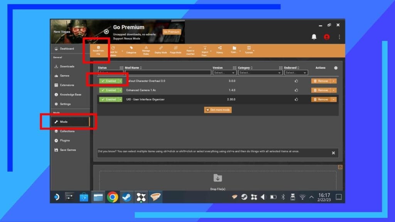This screenshot has height=222, width=395.
Task: Click Check for Updates toolbar icon
Action: click(113, 51)
